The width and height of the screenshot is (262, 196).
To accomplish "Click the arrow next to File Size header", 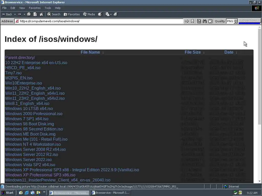I will point(204,53).
